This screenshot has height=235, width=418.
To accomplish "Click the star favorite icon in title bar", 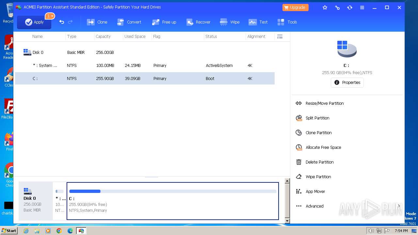I will point(325,7).
